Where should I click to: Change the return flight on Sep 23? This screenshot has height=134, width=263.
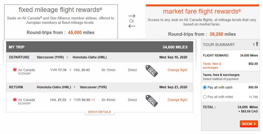point(177,100)
